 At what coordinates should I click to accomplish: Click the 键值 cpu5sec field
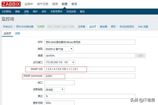(90, 55)
